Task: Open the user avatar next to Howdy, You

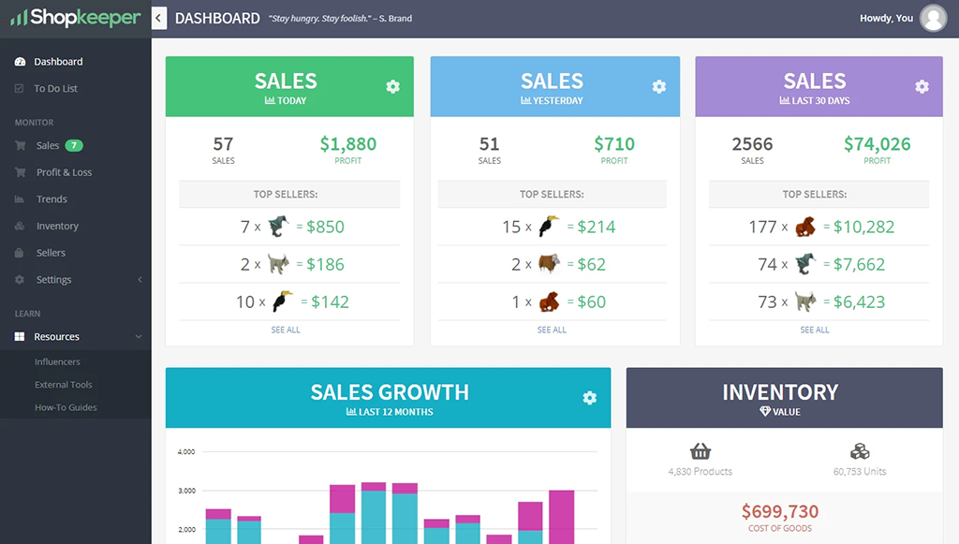Action: (x=933, y=17)
